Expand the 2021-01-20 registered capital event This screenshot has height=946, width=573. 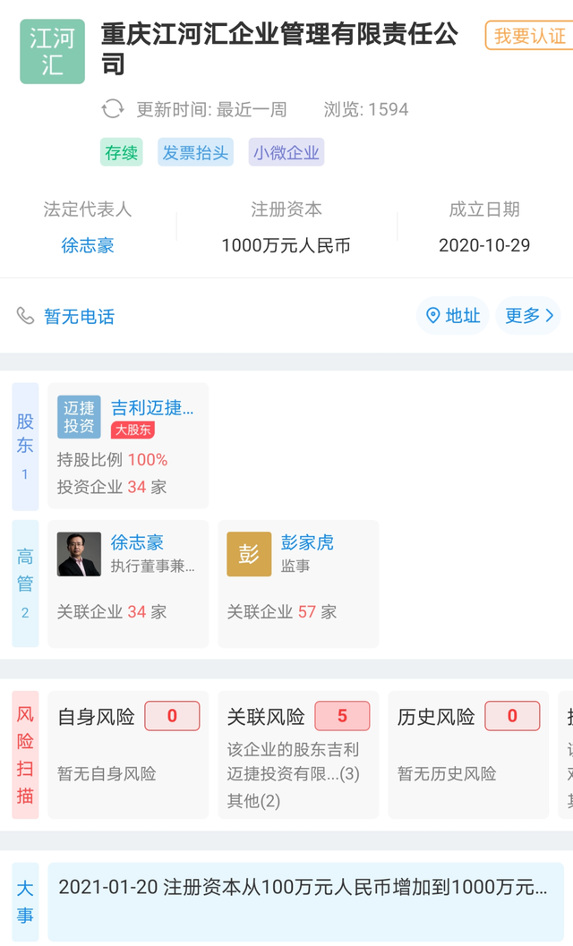[x=303, y=888]
